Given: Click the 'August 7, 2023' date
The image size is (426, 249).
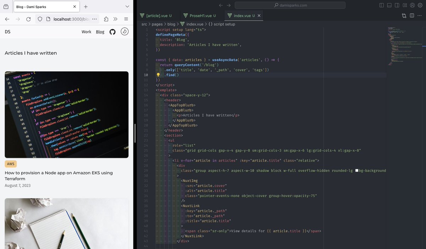Looking at the screenshot, I should click(17, 185).
